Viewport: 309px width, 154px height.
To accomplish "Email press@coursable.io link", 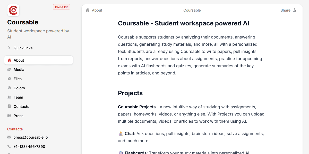I will coord(30,137).
